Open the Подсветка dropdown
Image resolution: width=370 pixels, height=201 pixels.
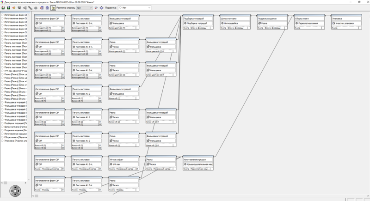point(134,8)
